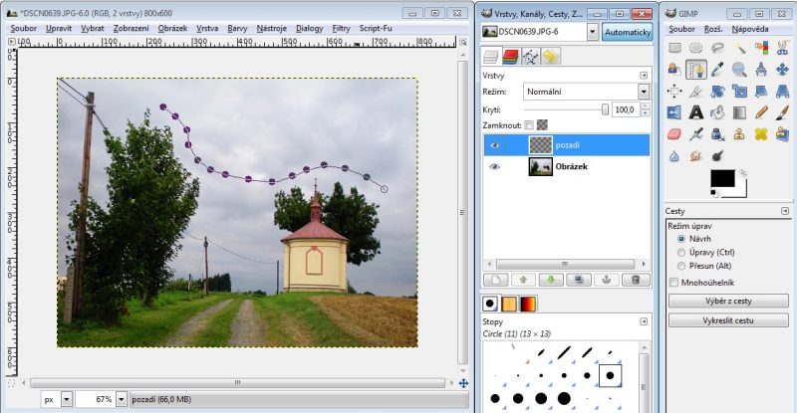Enable the Mnohoúhelník checkbox
This screenshot has width=797, height=413.
click(x=674, y=283)
